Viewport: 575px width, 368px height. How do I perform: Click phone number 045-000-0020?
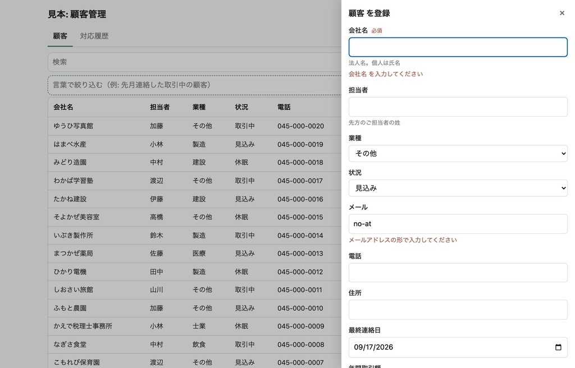click(301, 126)
